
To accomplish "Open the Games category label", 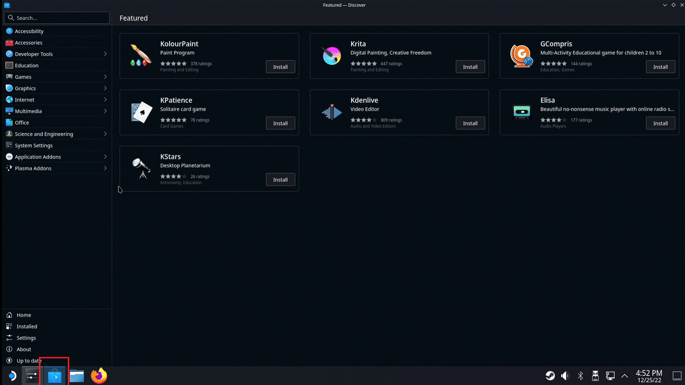I will click(x=23, y=77).
